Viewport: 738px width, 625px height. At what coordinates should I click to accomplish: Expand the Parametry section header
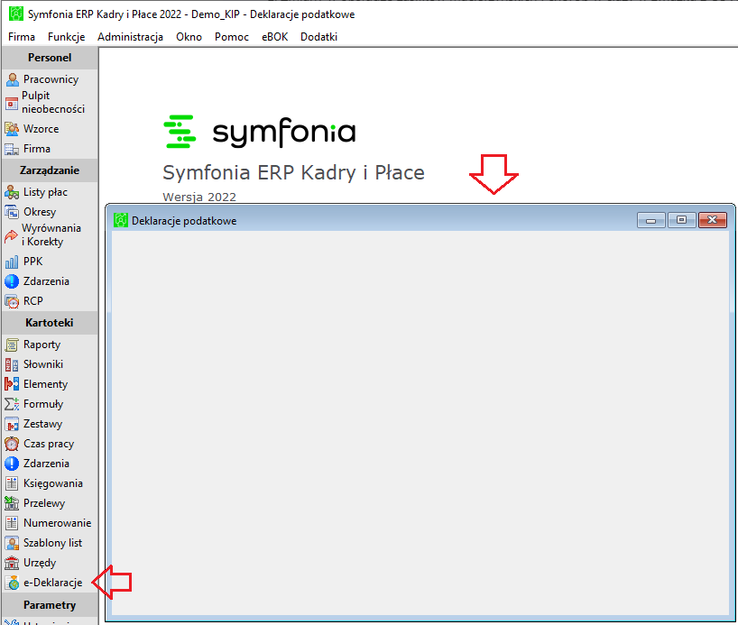50,605
